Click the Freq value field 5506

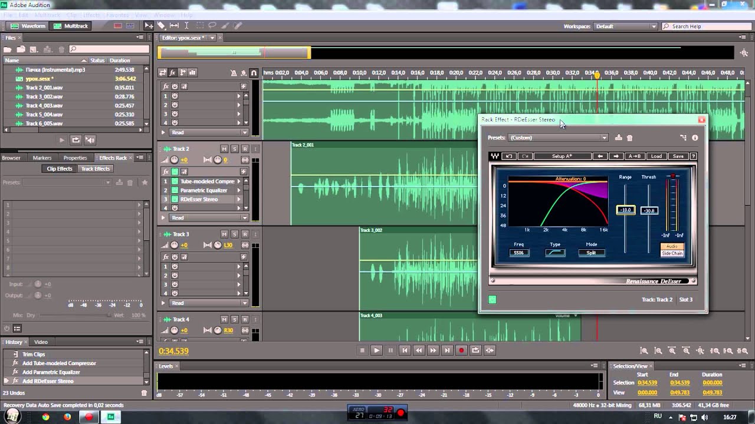(518, 253)
